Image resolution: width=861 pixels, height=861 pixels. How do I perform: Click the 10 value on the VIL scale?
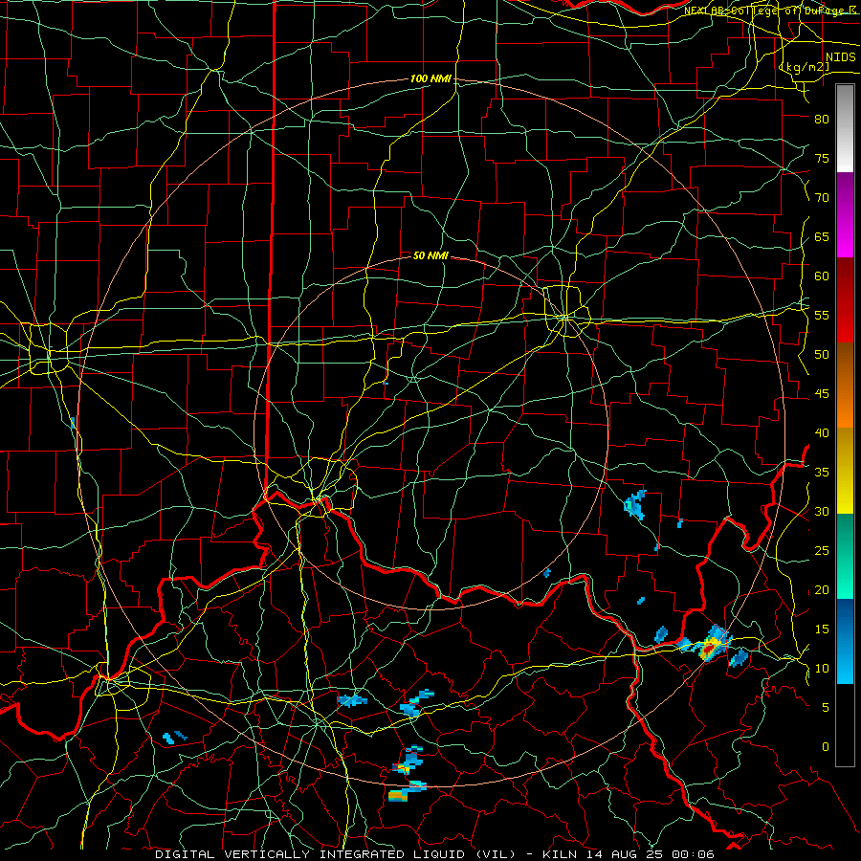(x=822, y=669)
